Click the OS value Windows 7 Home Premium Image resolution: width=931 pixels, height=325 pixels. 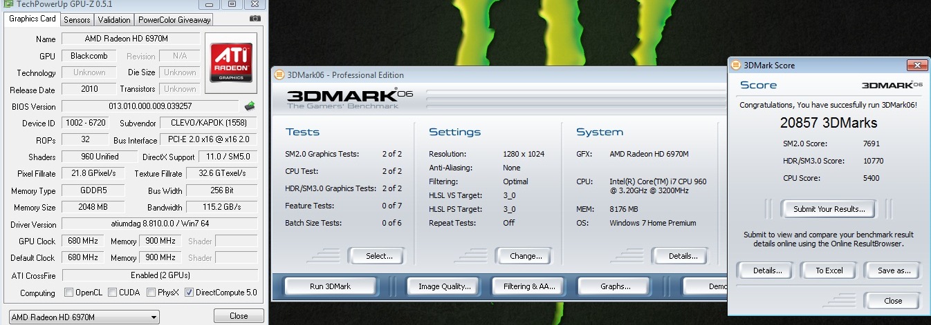click(x=653, y=223)
